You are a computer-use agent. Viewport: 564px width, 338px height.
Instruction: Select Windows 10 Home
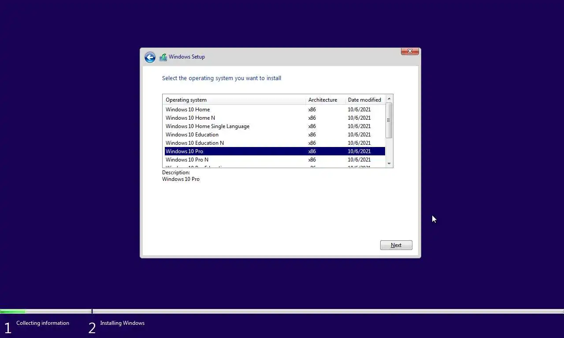(x=275, y=110)
